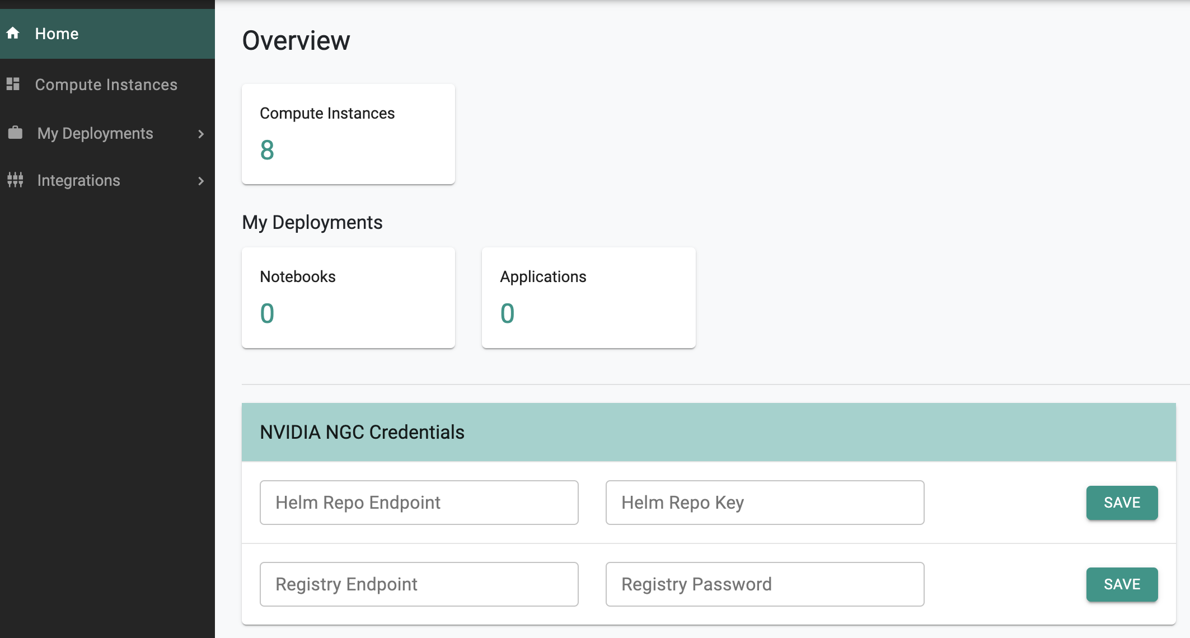Focus the Helm Repo Endpoint field

point(419,503)
